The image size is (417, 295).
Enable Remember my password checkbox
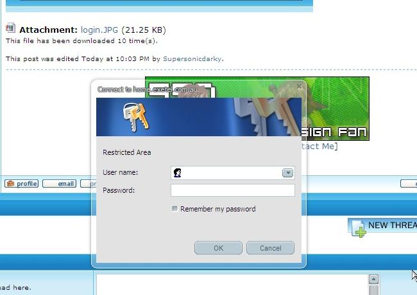coord(175,209)
